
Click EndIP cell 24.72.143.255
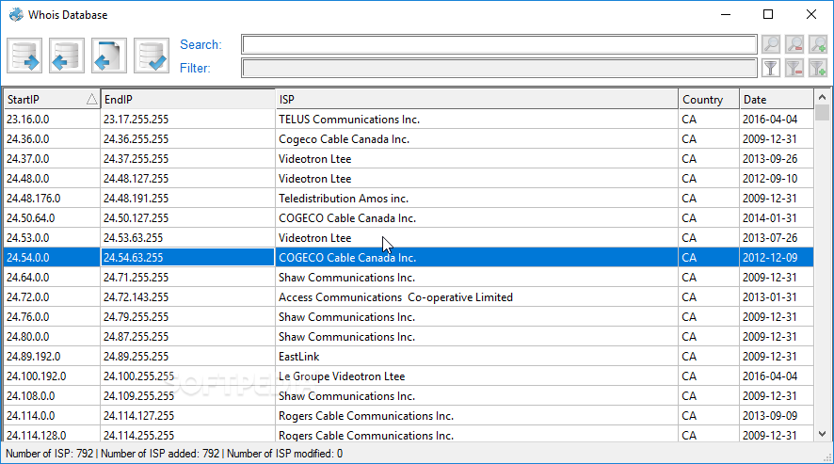pos(187,296)
